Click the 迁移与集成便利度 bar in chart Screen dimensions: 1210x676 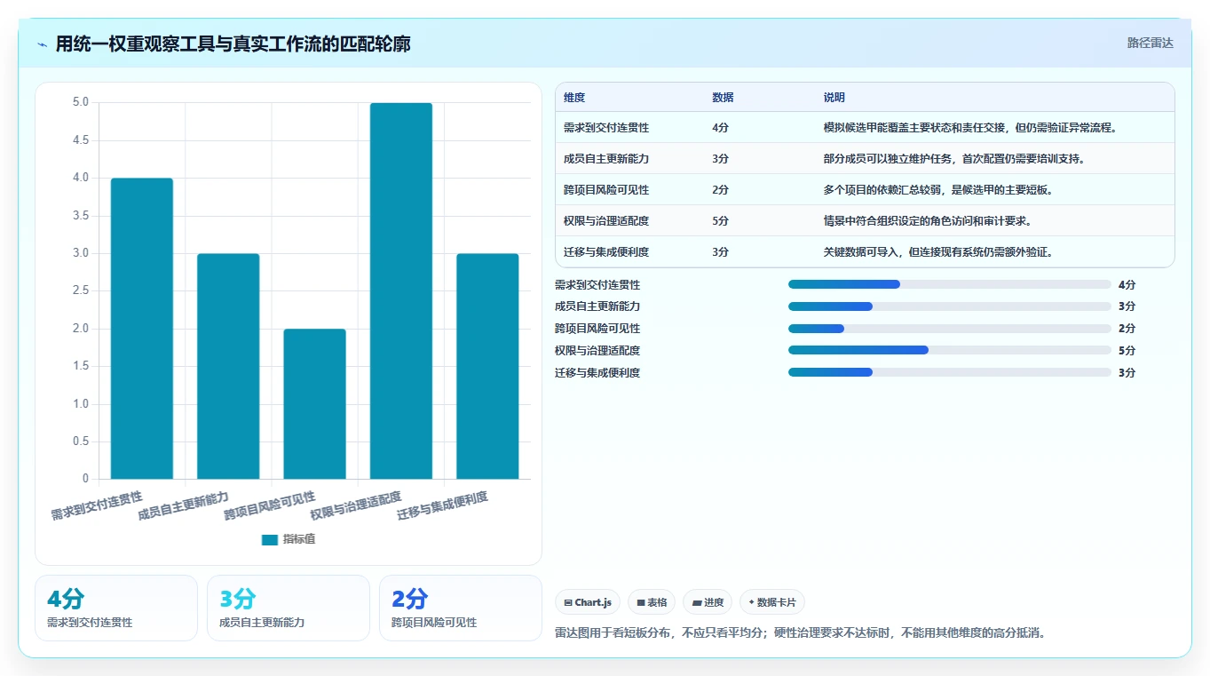(x=487, y=366)
